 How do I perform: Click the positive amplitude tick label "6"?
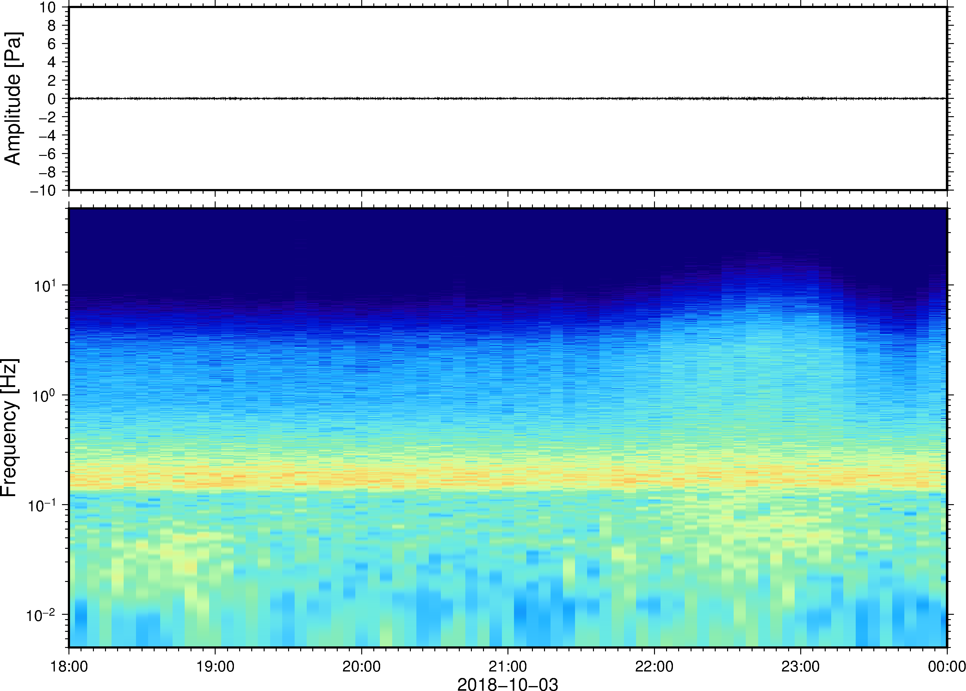click(x=52, y=44)
